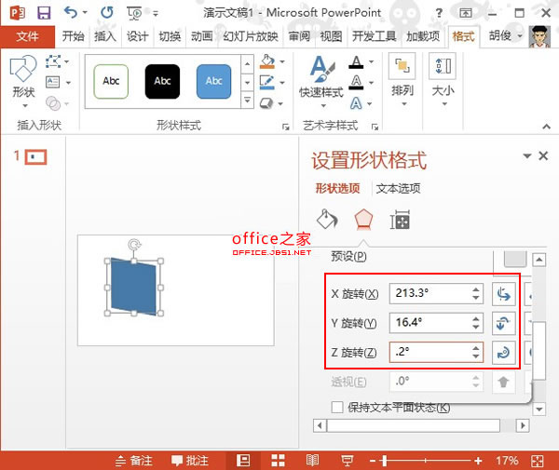Start slideshow from beginning icon
The width and height of the screenshot is (559, 470).
(134, 14)
